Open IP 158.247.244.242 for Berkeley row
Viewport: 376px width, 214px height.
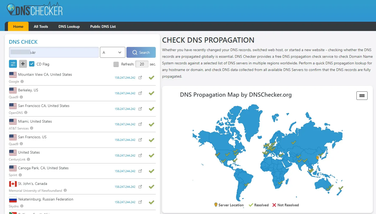pos(125,93)
